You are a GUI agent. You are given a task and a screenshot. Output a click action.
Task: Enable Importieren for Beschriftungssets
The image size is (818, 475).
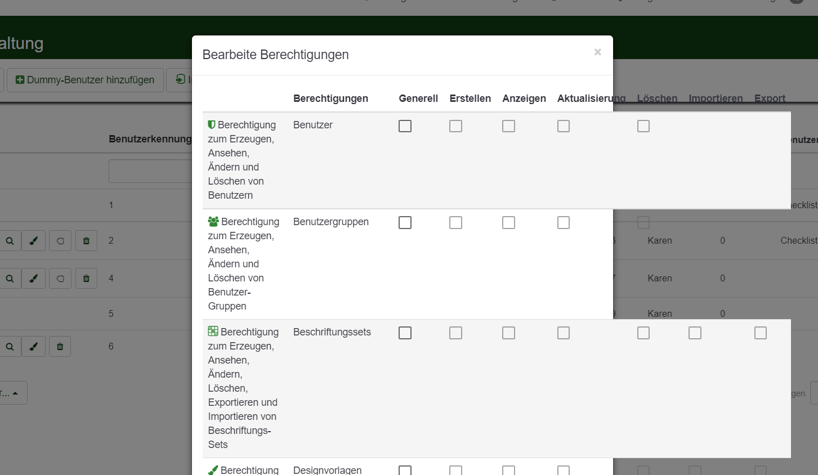[695, 333]
